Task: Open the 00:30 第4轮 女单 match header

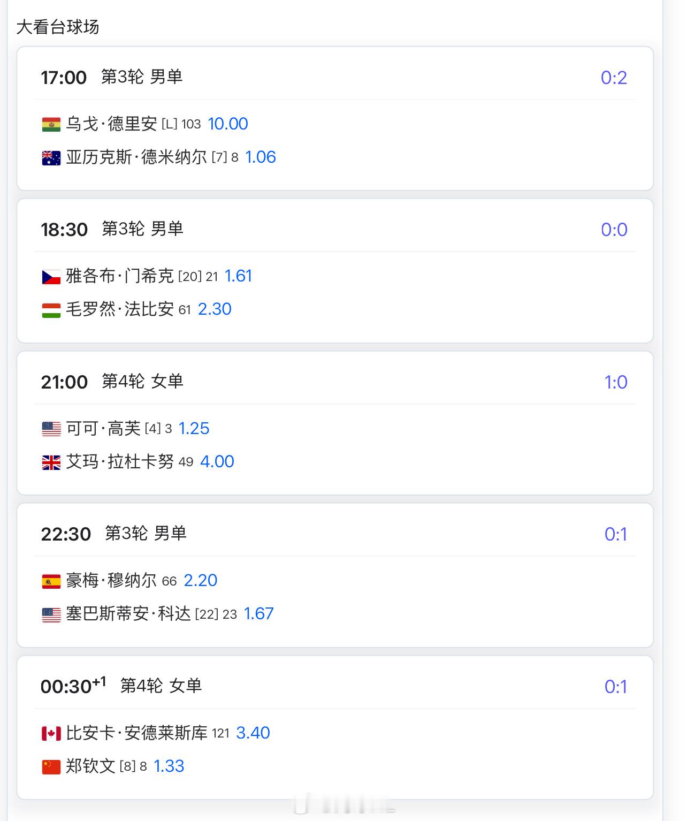Action: click(x=121, y=686)
